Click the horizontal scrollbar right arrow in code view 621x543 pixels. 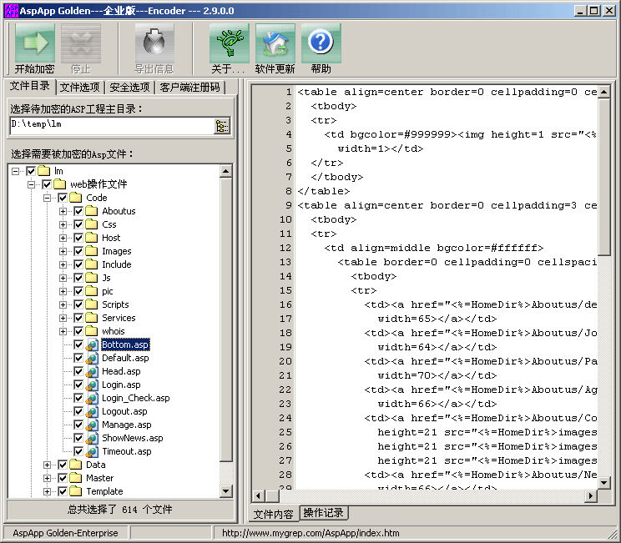point(590,495)
